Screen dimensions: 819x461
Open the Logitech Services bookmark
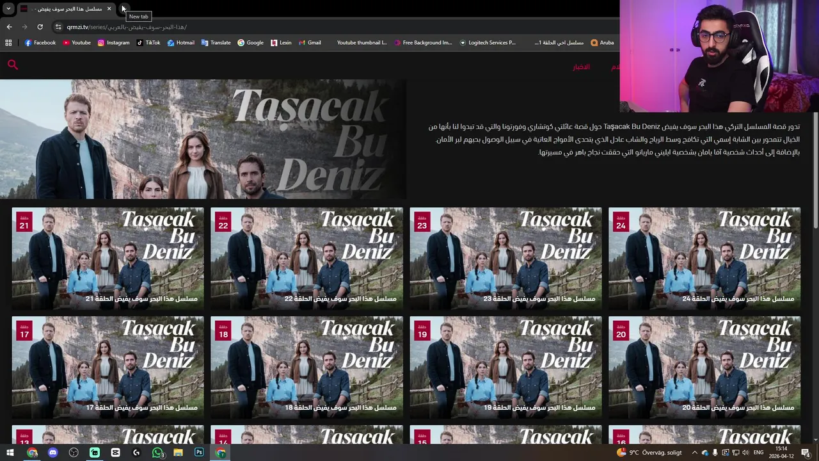coord(488,43)
